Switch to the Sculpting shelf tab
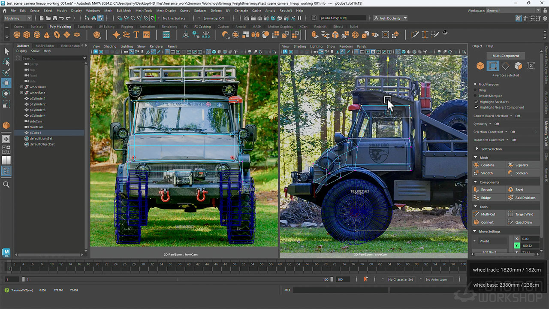 point(84,27)
